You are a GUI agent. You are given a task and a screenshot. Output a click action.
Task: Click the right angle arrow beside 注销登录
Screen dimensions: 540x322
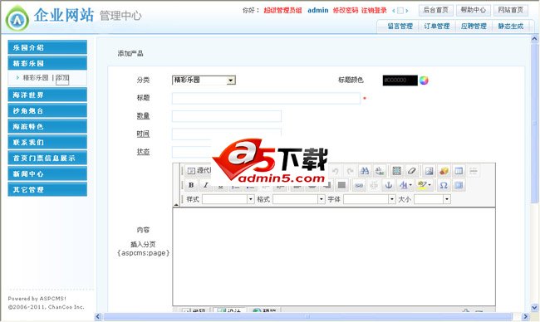(x=407, y=11)
